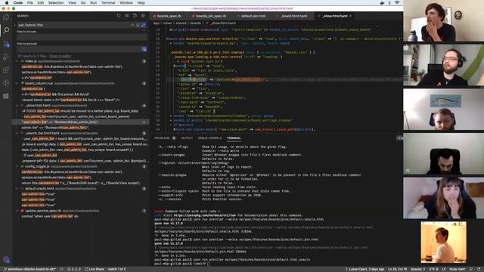Click the account avatar at activity bar bottom
The height and width of the screenshot is (272, 484).
tap(6, 260)
